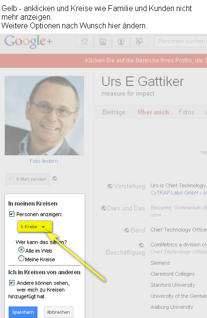Open the Home stream icon
207x318 pixels.
pyautogui.click(x=85, y=41)
